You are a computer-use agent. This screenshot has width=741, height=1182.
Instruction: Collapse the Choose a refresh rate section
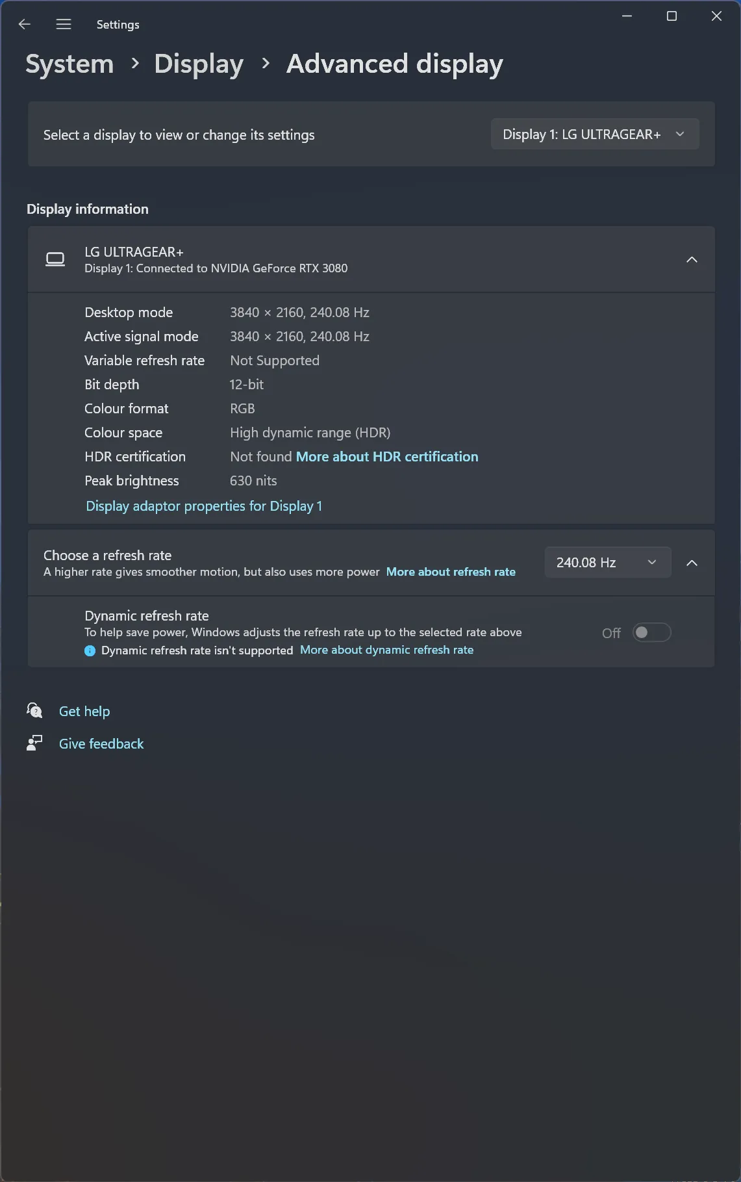click(692, 563)
